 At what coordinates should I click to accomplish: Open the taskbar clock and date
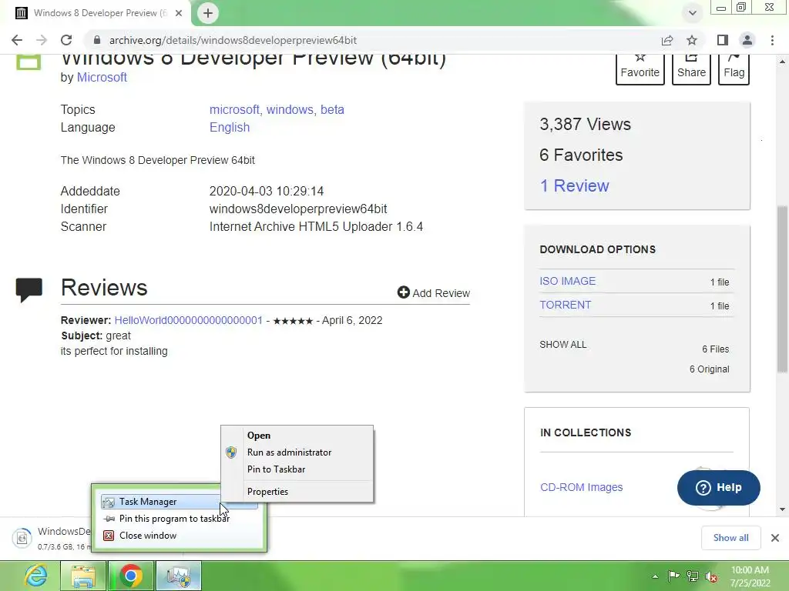click(750, 576)
